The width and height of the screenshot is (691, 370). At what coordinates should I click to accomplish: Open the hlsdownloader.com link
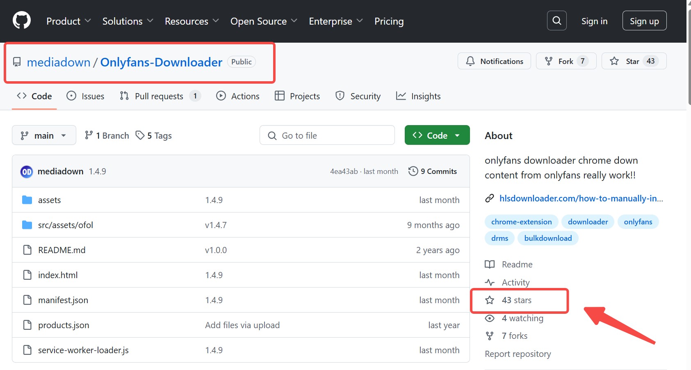click(581, 199)
